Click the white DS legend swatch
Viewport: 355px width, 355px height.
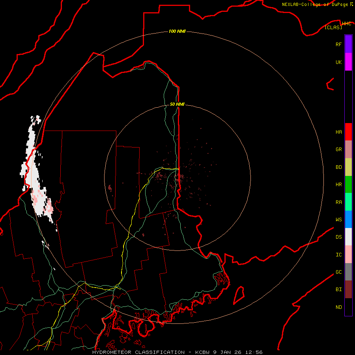click(348, 237)
